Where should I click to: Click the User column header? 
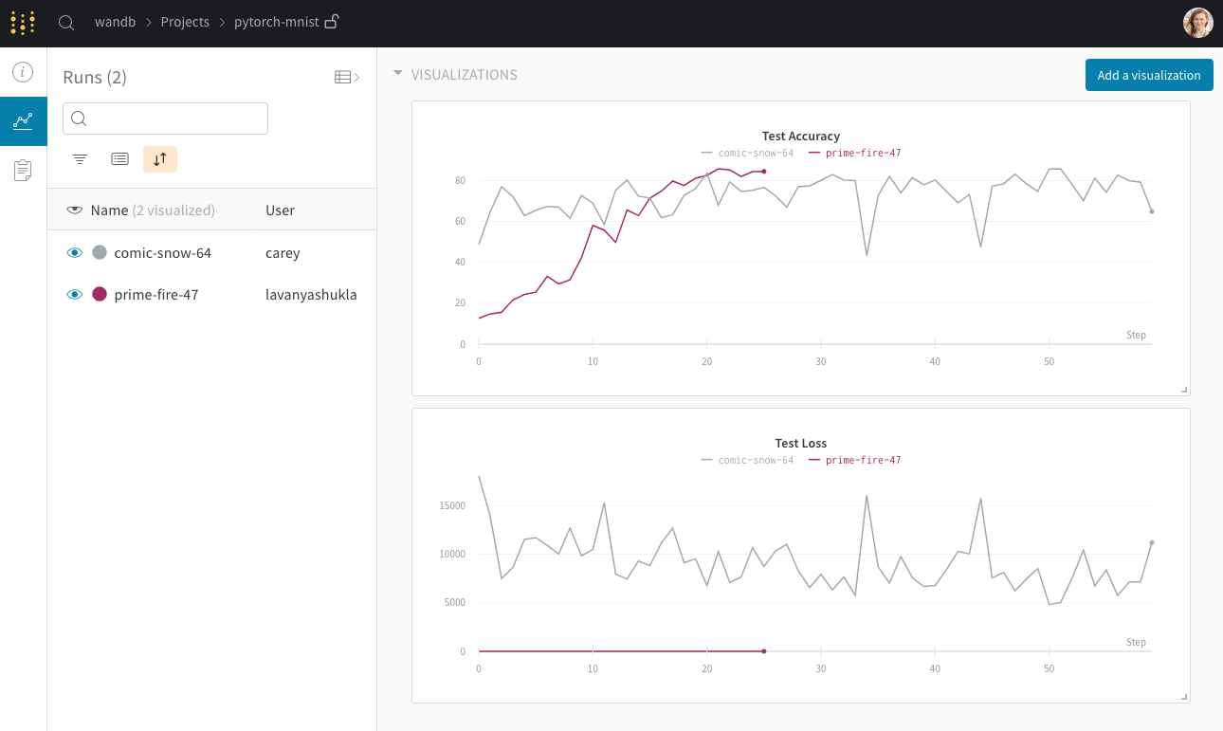280,210
